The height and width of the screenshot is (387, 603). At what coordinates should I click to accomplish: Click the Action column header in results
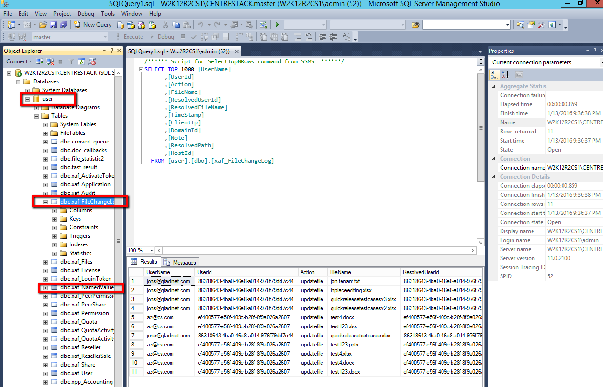coord(313,272)
